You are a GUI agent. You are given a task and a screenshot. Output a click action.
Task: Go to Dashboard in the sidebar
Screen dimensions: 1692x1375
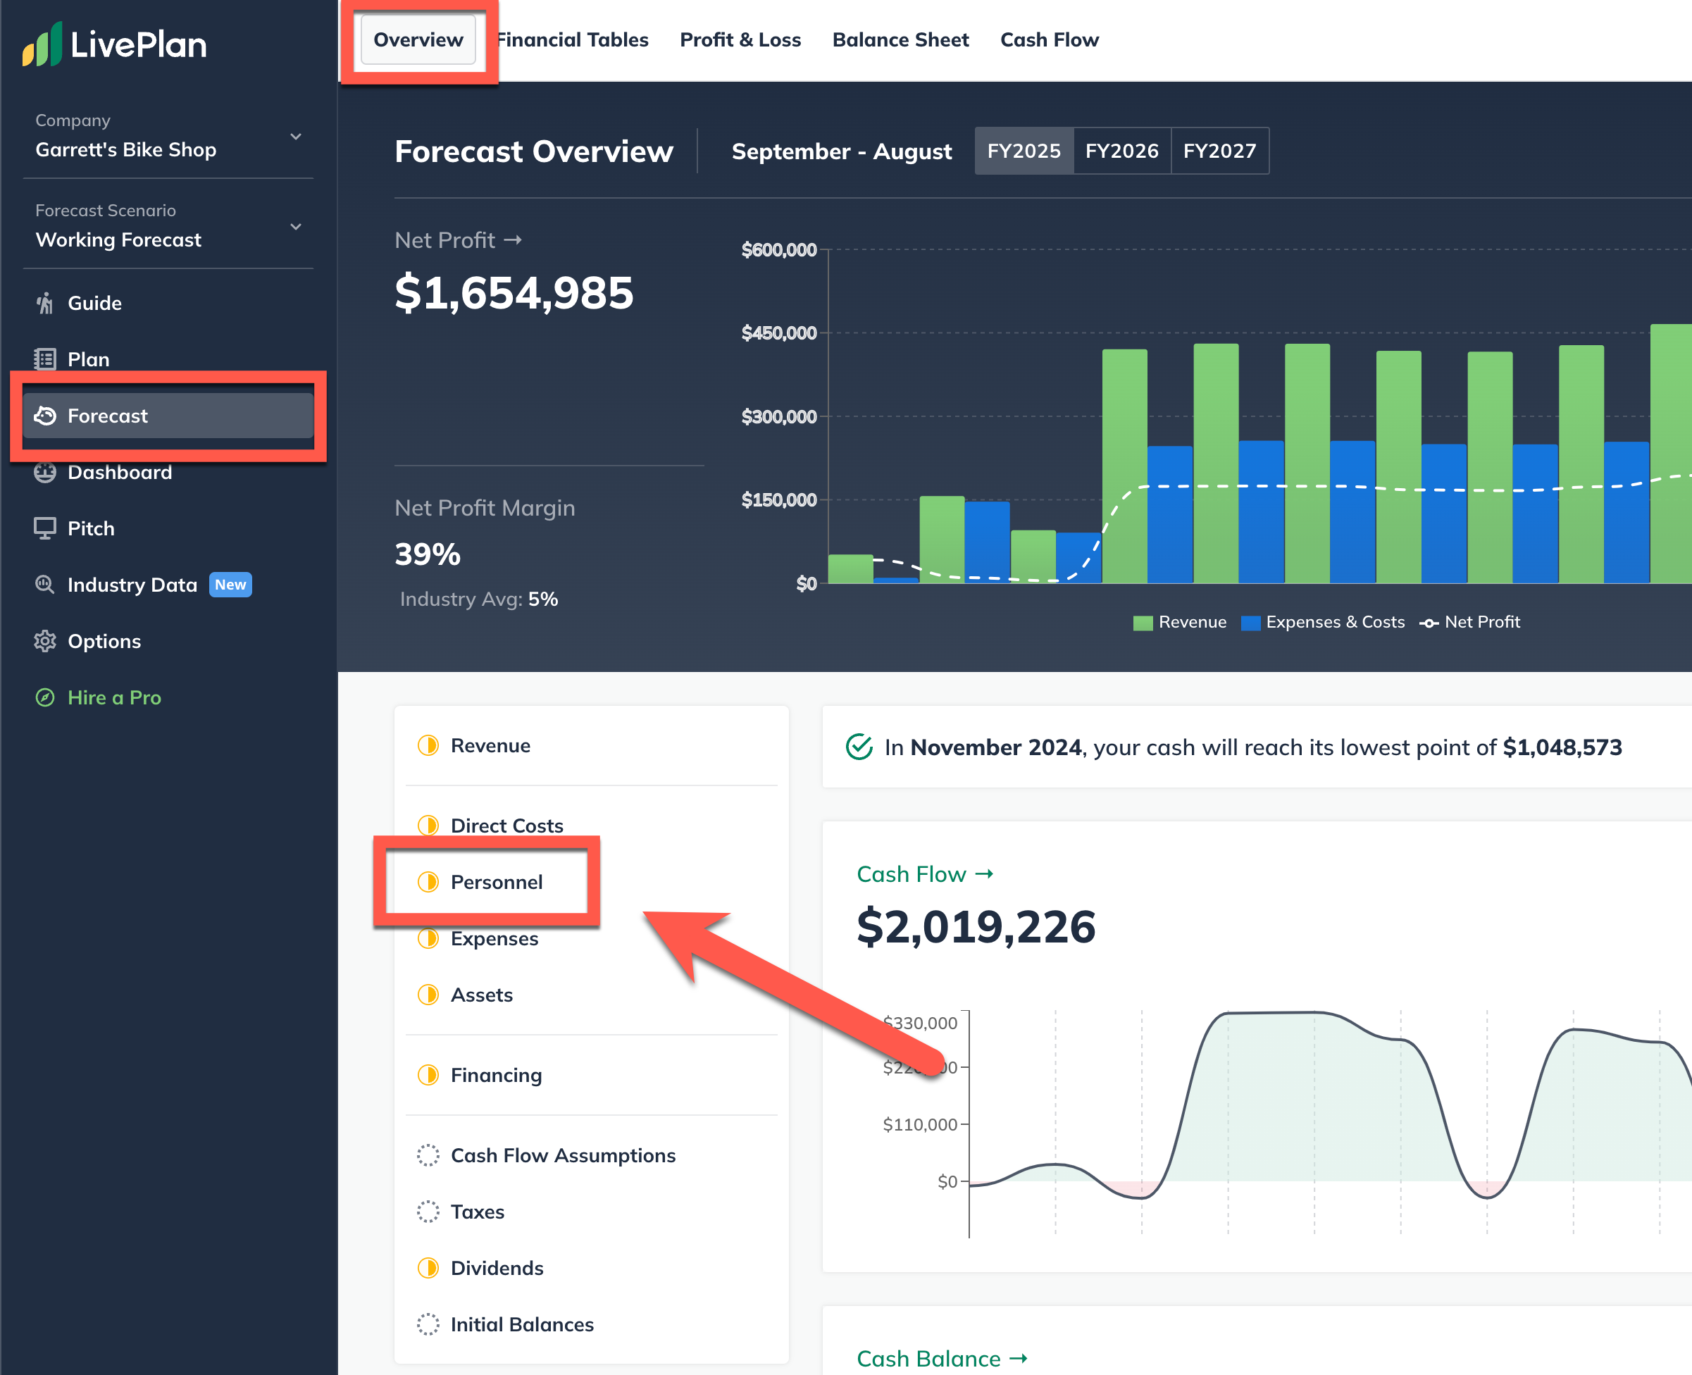point(168,472)
